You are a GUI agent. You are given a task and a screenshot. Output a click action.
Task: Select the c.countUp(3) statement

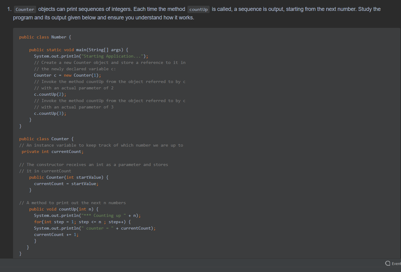click(50, 113)
